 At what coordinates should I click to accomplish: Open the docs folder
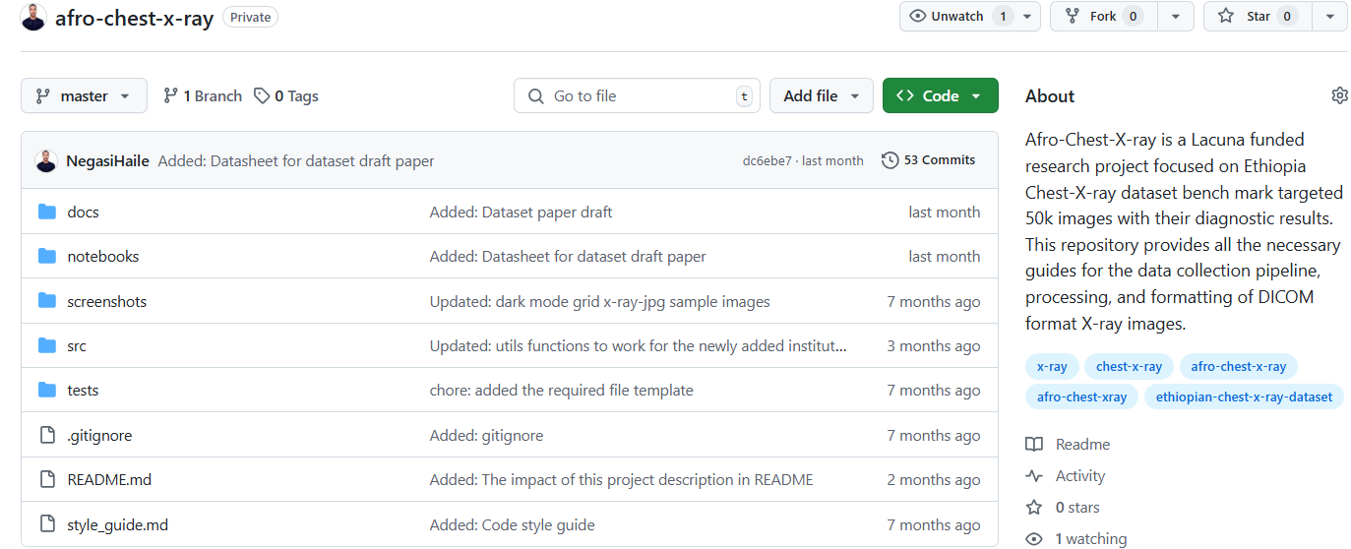[x=83, y=212]
